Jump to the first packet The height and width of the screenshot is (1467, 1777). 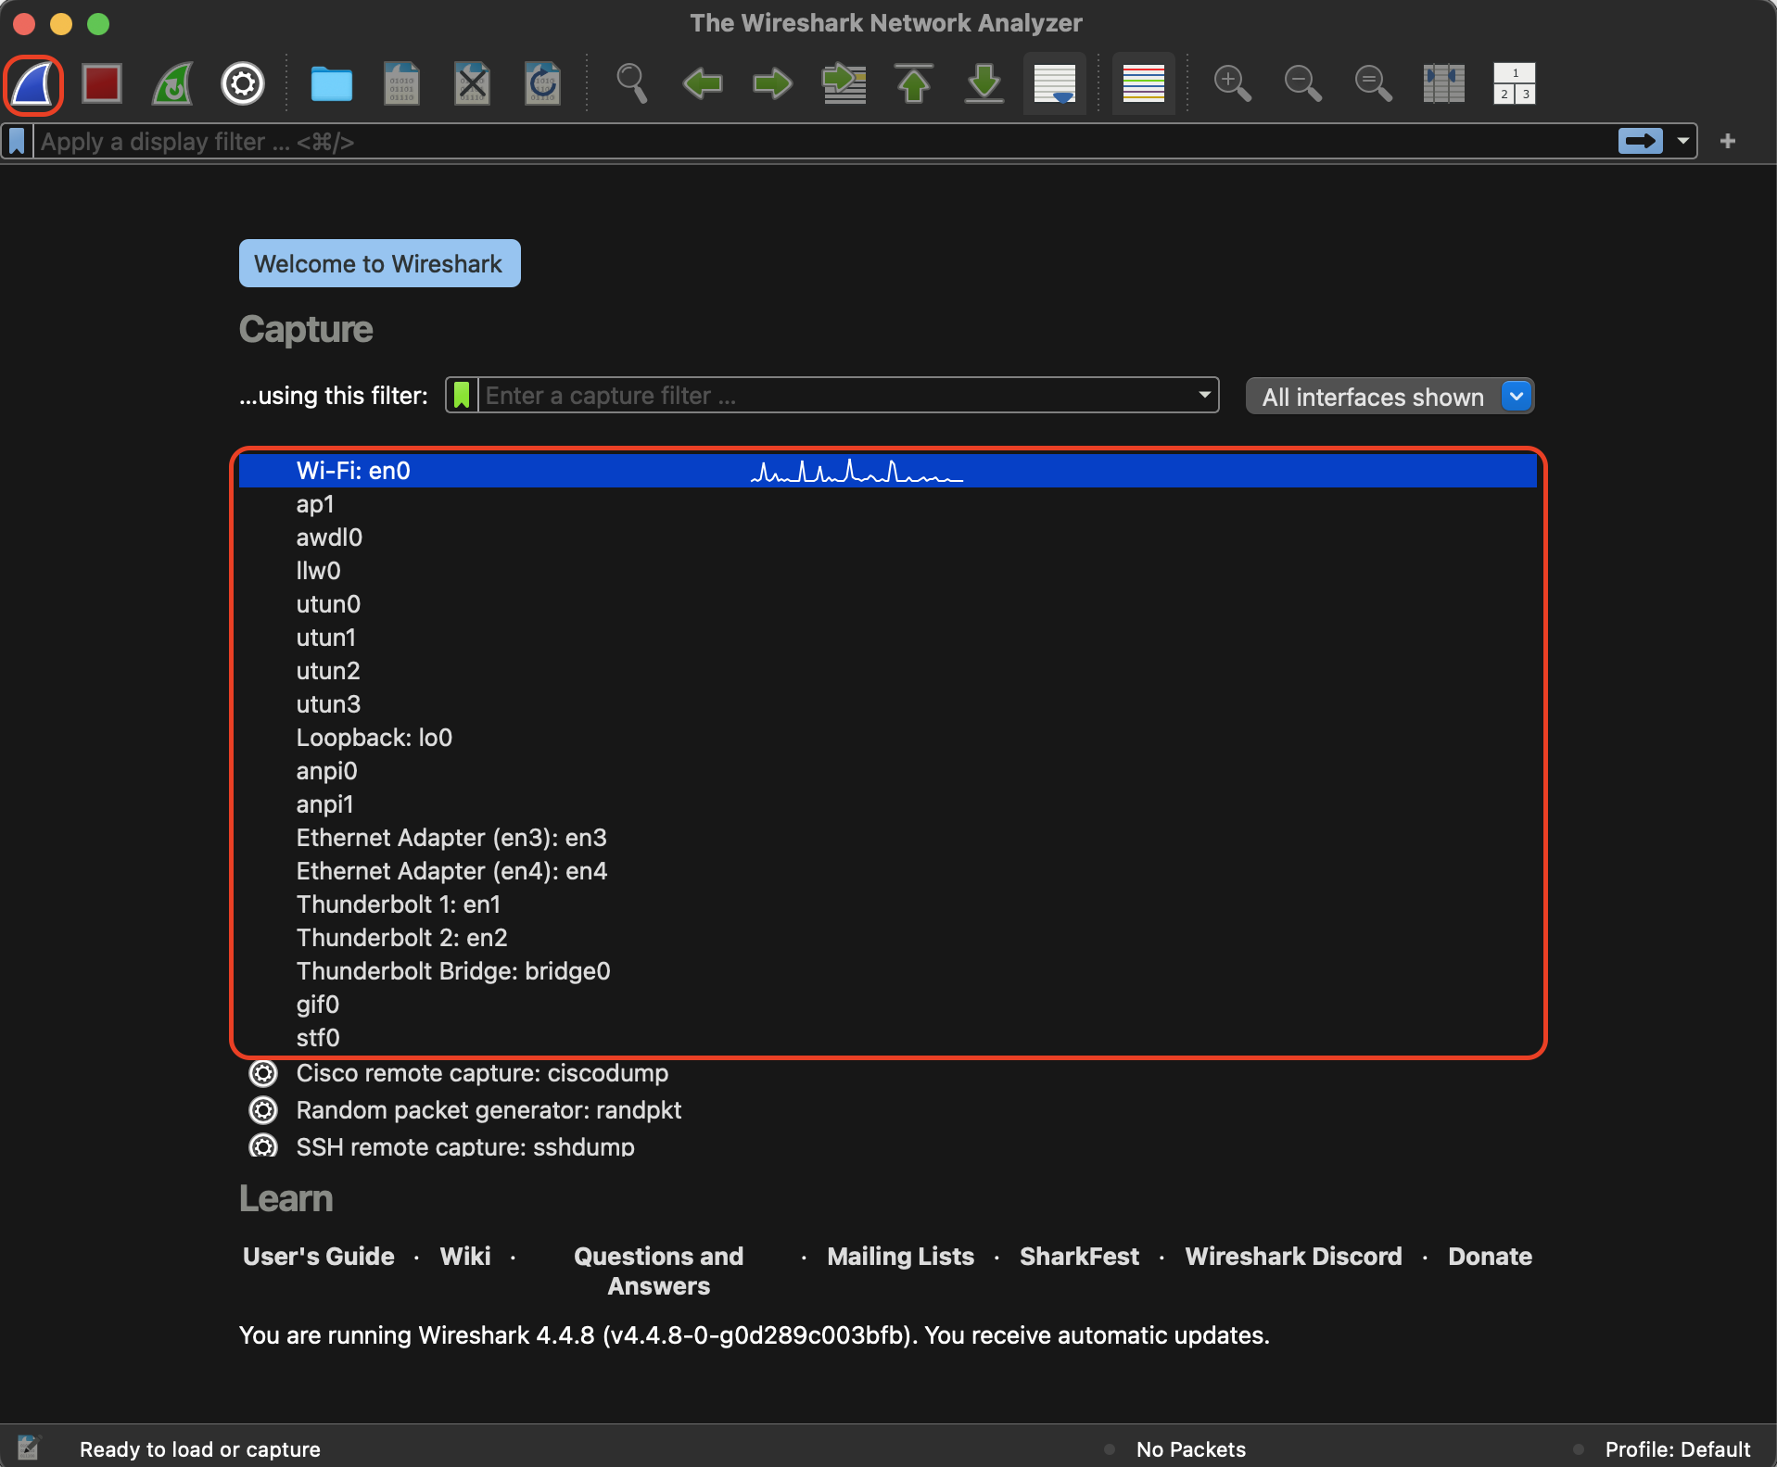[x=914, y=84]
